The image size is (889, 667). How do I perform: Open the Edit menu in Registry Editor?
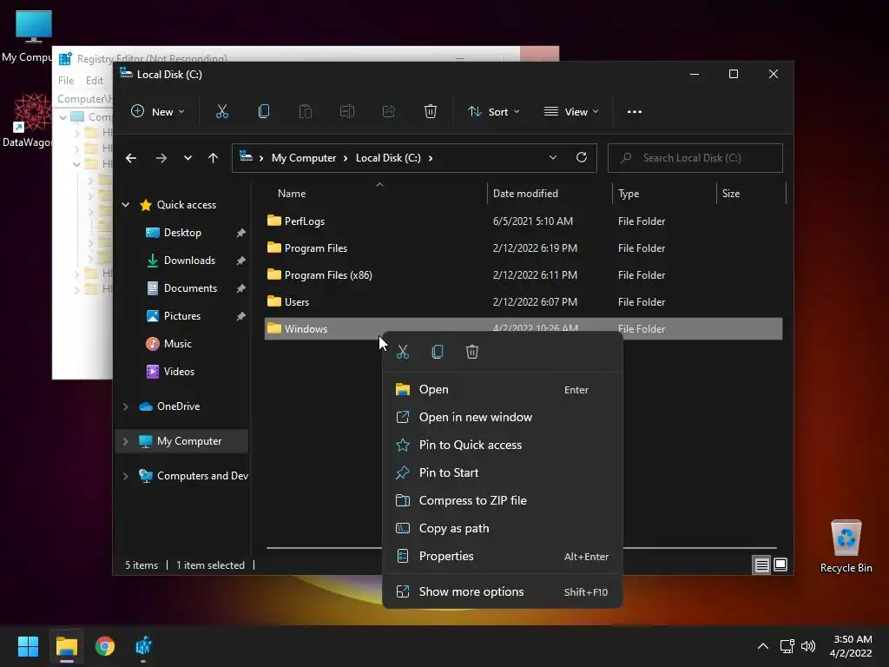tap(94, 81)
